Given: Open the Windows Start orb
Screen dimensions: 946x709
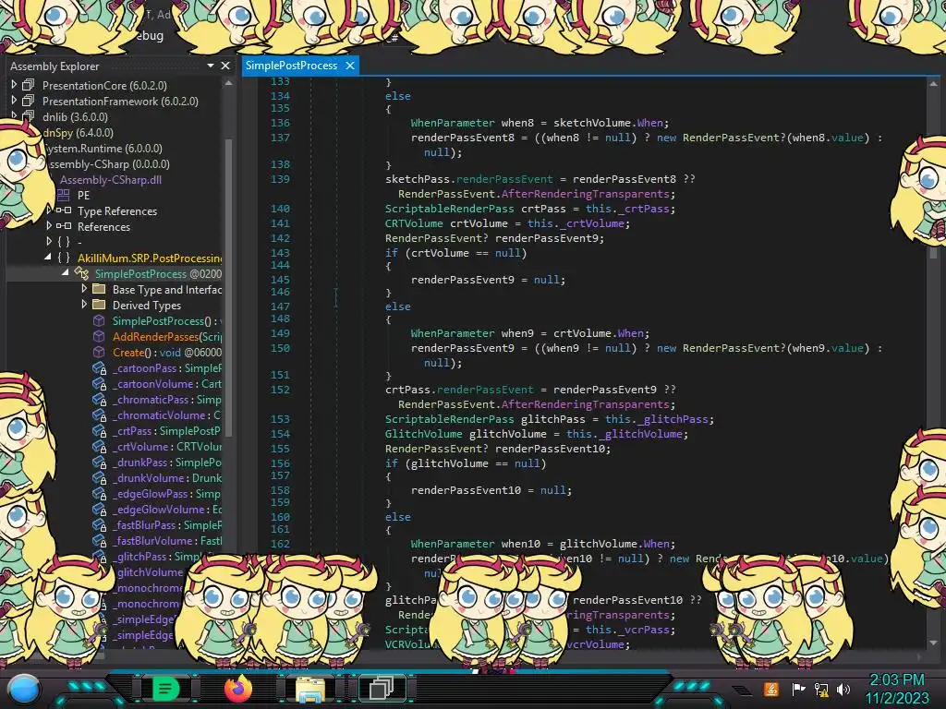Looking at the screenshot, I should click(24, 689).
